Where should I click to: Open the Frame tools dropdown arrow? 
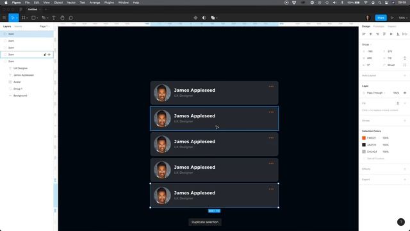pos(27,18)
